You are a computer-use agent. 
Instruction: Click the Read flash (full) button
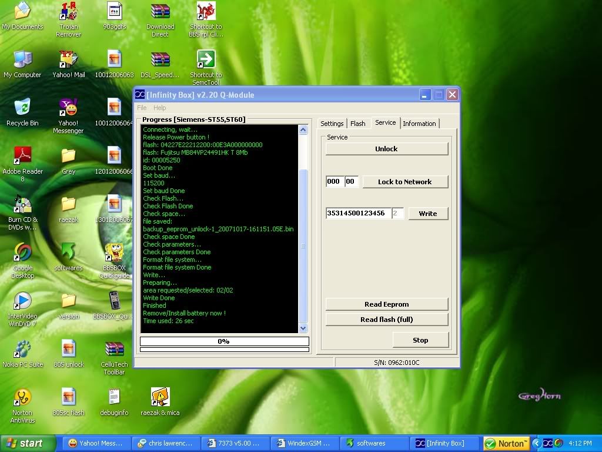tap(387, 320)
